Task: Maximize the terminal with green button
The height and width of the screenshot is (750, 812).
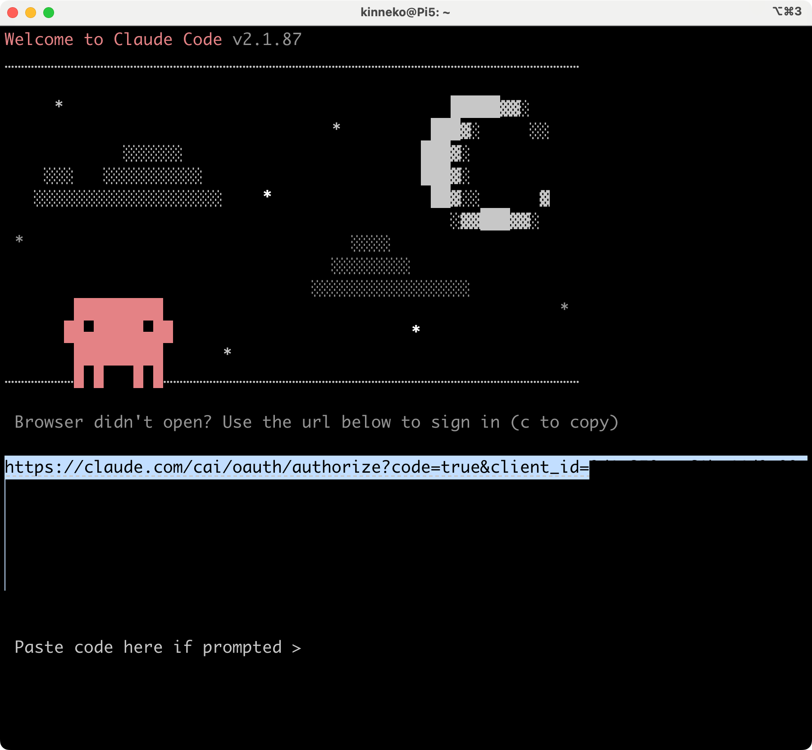Action: tap(49, 13)
